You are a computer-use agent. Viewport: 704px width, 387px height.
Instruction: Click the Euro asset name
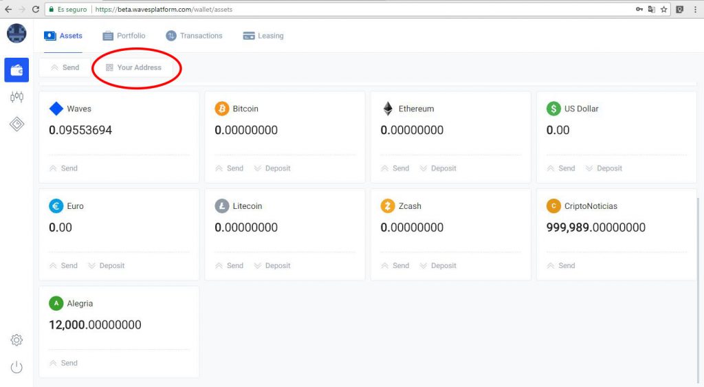pyautogui.click(x=76, y=206)
